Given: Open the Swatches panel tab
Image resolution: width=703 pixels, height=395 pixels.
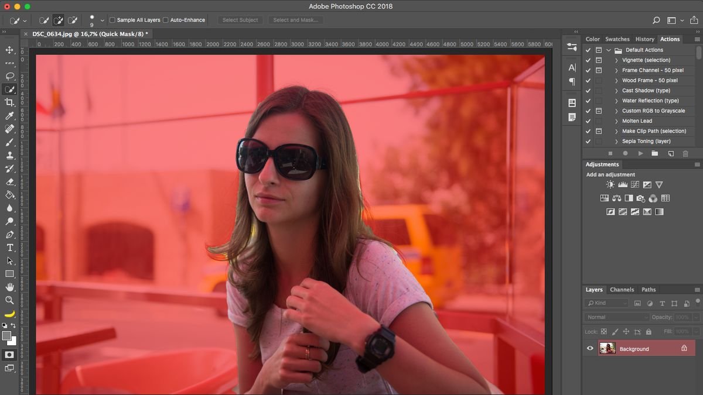Looking at the screenshot, I should coord(617,39).
